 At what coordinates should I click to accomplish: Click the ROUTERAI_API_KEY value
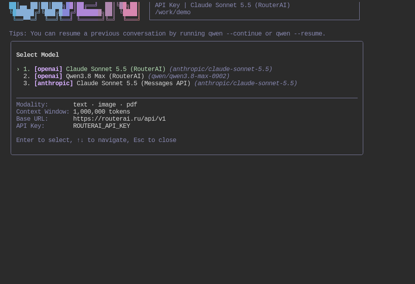pyautogui.click(x=102, y=126)
